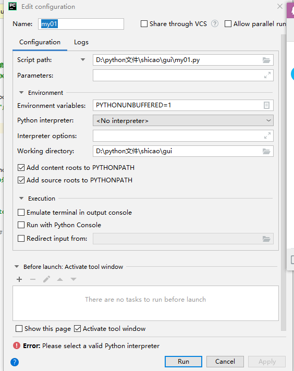Select the Configuration tab
294x371 pixels.
point(40,42)
